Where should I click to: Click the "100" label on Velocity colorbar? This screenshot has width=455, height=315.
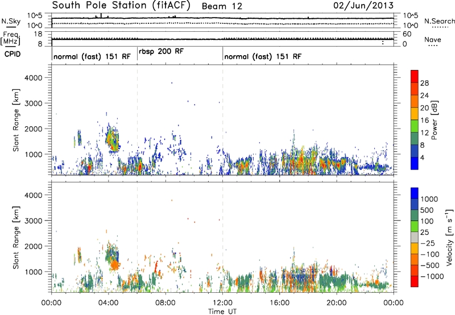(x=427, y=221)
